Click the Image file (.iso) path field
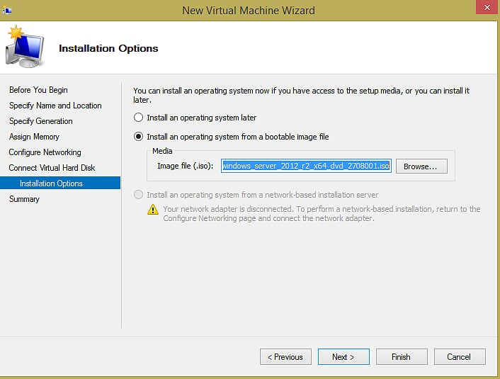The height and width of the screenshot is (379, 500). (x=306, y=166)
